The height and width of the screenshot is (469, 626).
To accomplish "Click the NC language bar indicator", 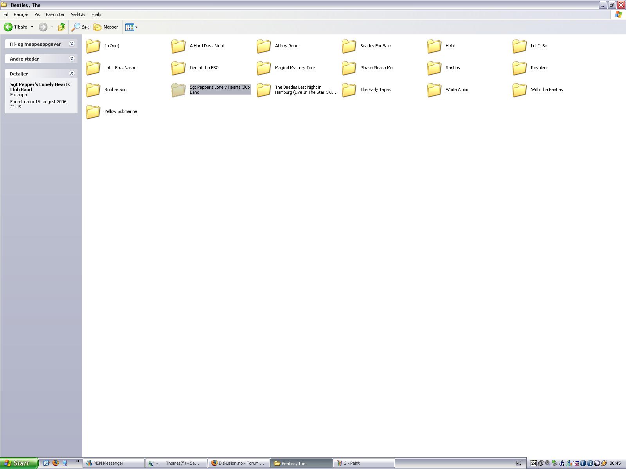I will pos(518,463).
